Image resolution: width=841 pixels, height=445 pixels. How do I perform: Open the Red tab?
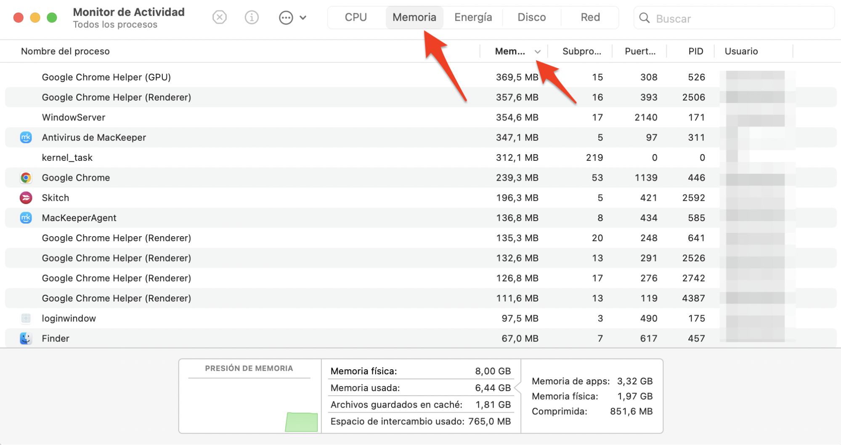(590, 17)
